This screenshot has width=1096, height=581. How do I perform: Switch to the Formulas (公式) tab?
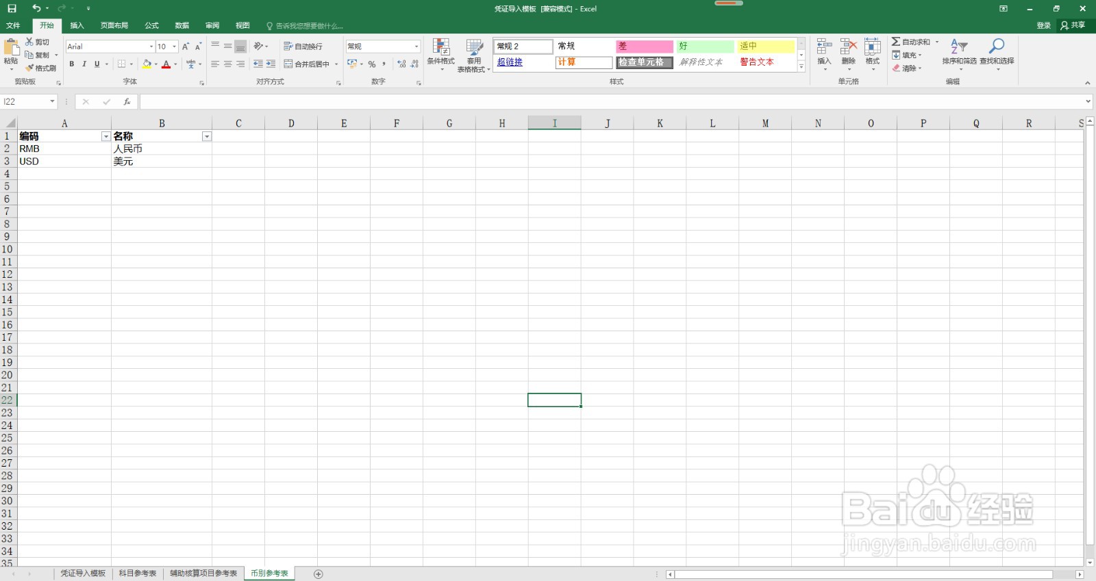[151, 25]
